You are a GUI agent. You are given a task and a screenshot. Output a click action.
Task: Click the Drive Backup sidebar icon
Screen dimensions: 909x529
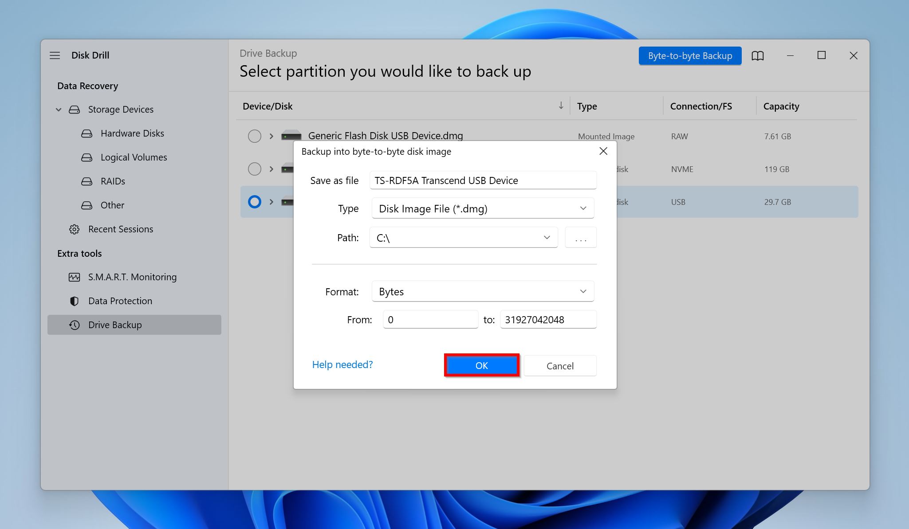pos(75,324)
